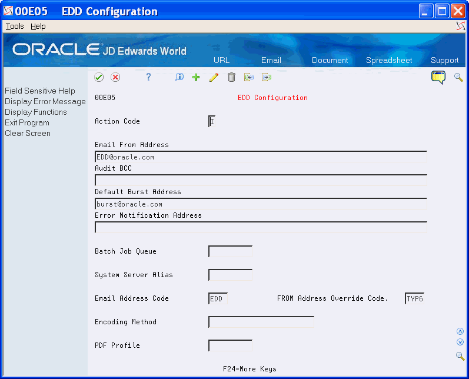Click the blue info inquire icon
This screenshot has height=379, width=469.
point(179,77)
